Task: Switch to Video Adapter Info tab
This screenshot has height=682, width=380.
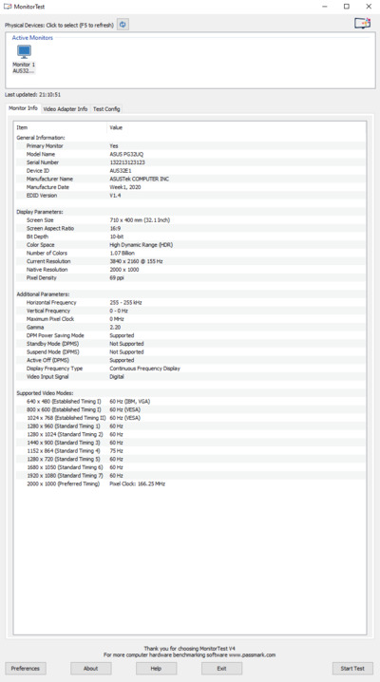Action: (x=66, y=108)
